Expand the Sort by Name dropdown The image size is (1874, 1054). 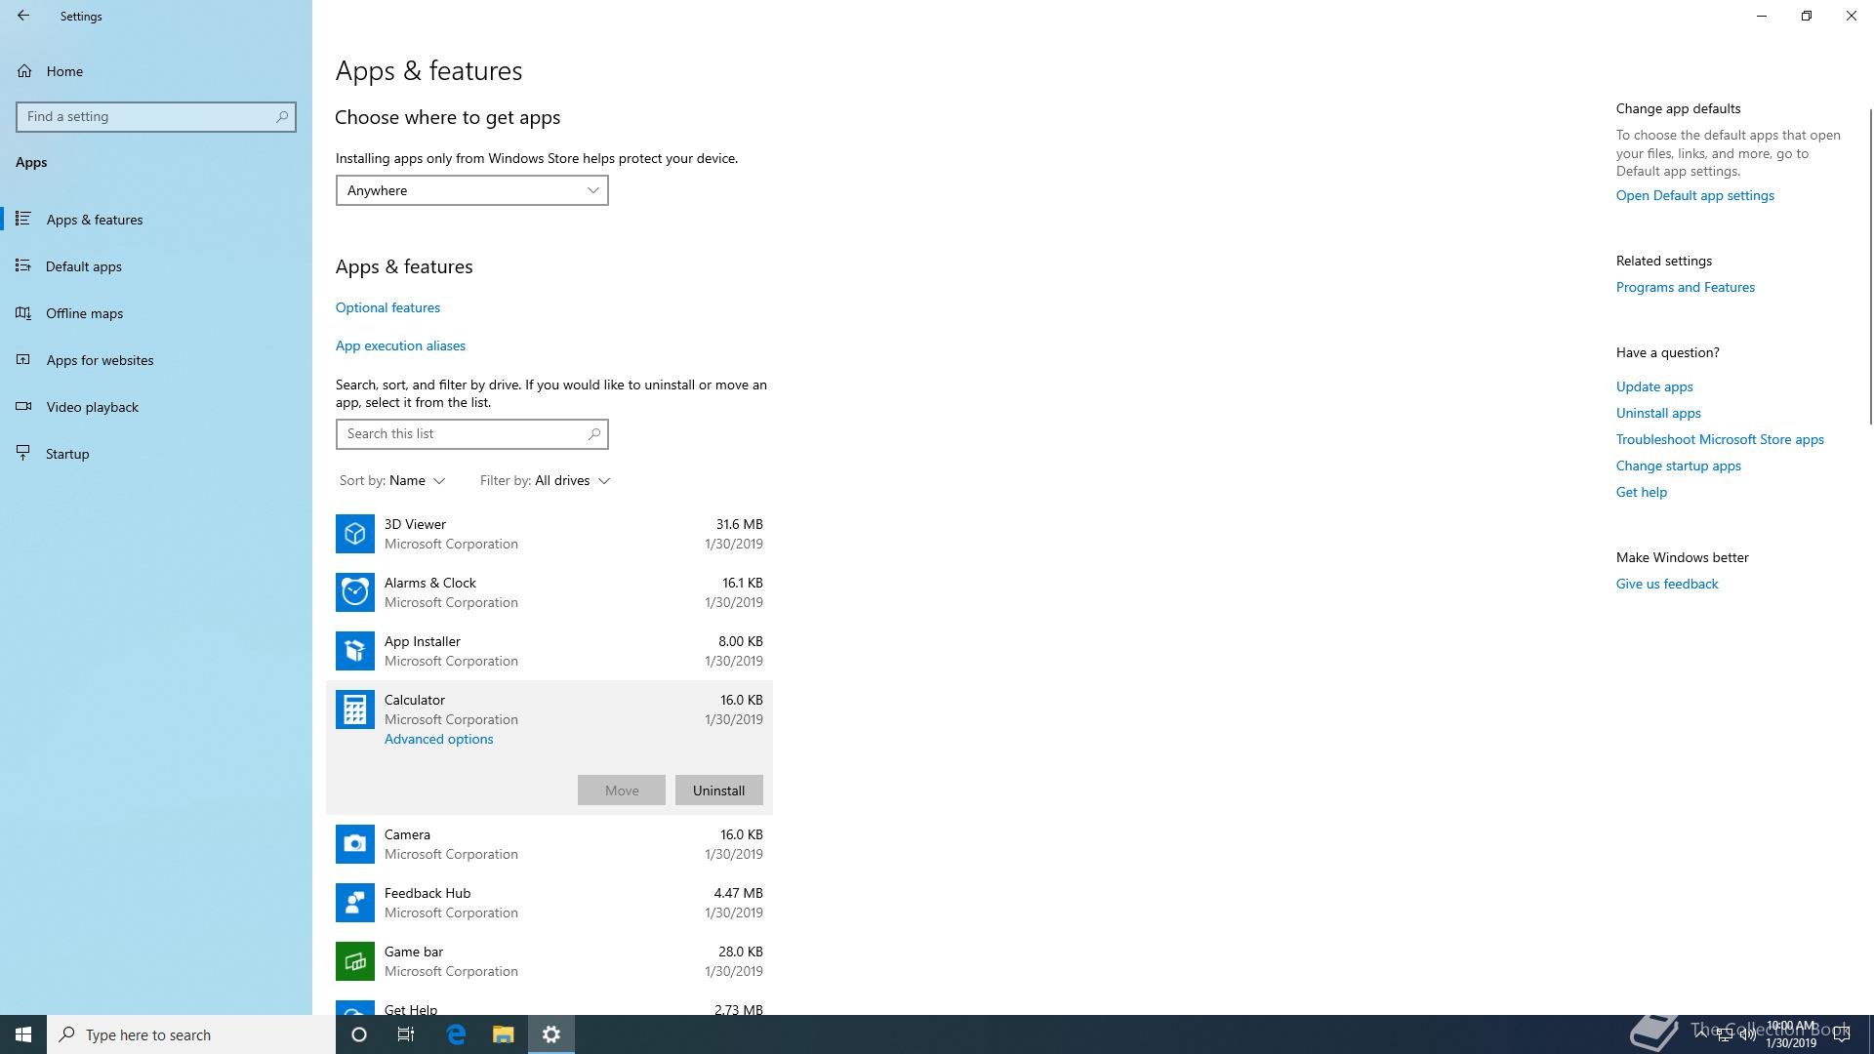click(x=392, y=480)
